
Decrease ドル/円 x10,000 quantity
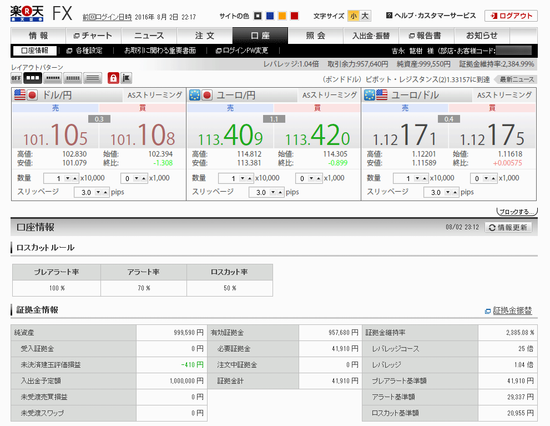[x=68, y=179]
